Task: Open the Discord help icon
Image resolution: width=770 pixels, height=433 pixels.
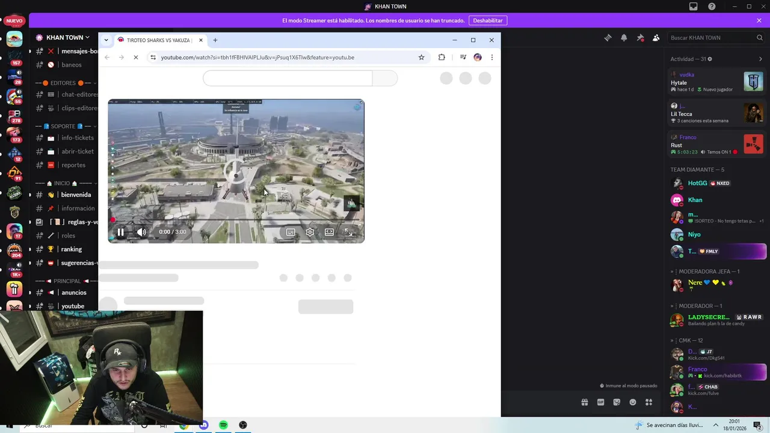Action: tap(712, 7)
